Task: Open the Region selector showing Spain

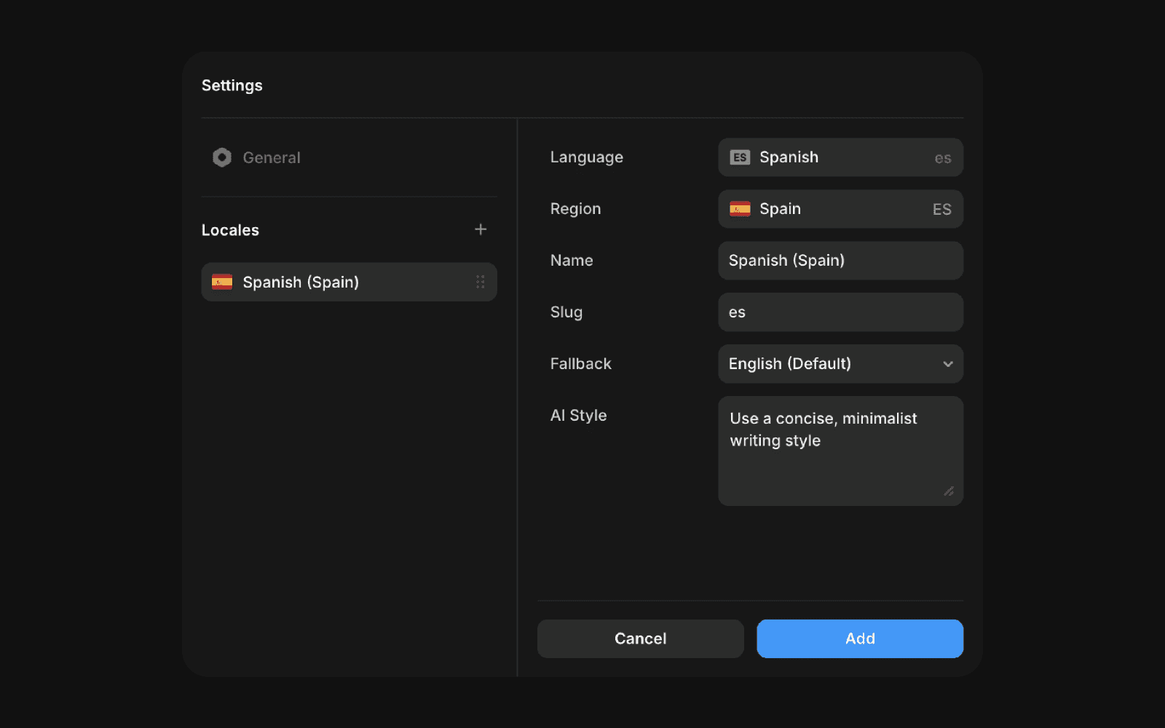Action: click(x=840, y=209)
